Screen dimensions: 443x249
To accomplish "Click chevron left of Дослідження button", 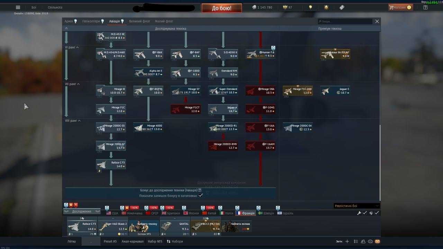I will 66,211.
